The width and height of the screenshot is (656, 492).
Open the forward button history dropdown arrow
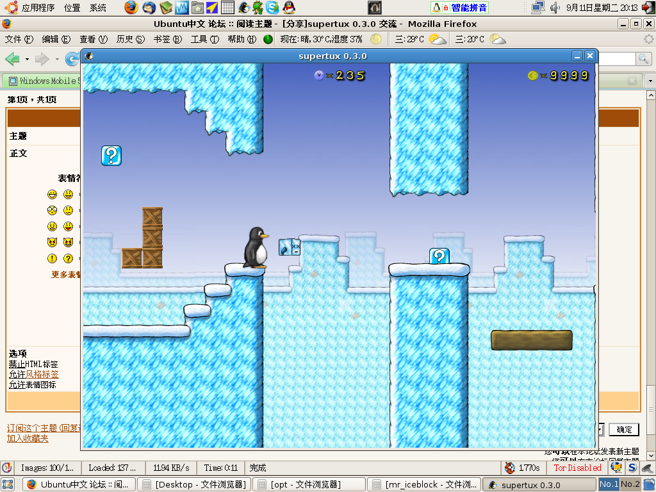tap(57, 60)
